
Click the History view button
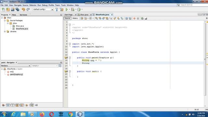(75, 18)
